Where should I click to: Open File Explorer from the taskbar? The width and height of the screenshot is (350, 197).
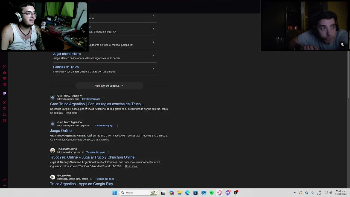click(179, 193)
